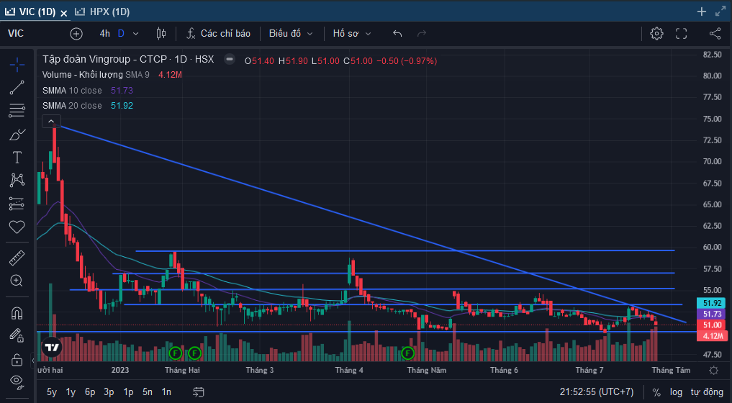Open the chart patterns tool
732x403 pixels.
tap(17, 180)
